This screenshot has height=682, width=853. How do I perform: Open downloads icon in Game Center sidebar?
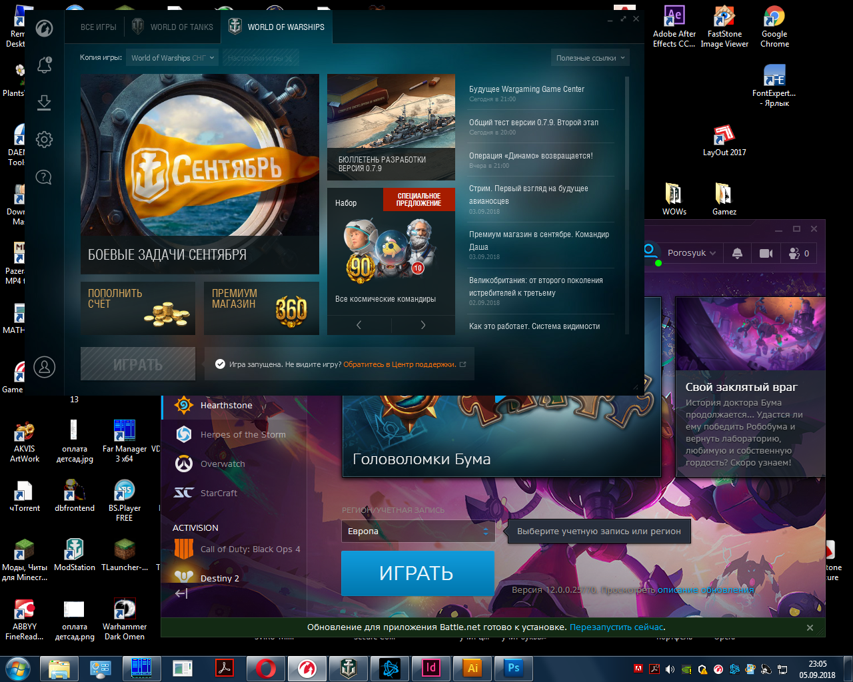(45, 103)
